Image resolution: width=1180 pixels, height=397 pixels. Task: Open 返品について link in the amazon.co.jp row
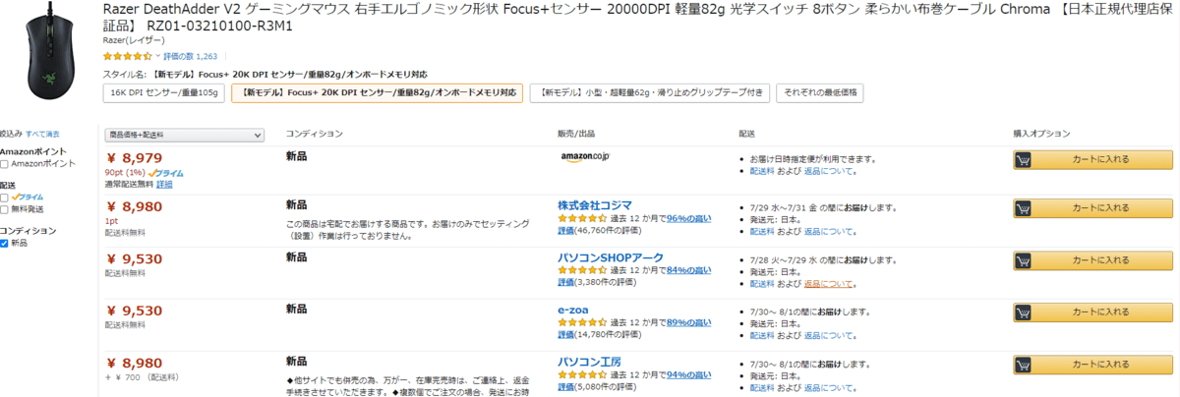(x=829, y=171)
